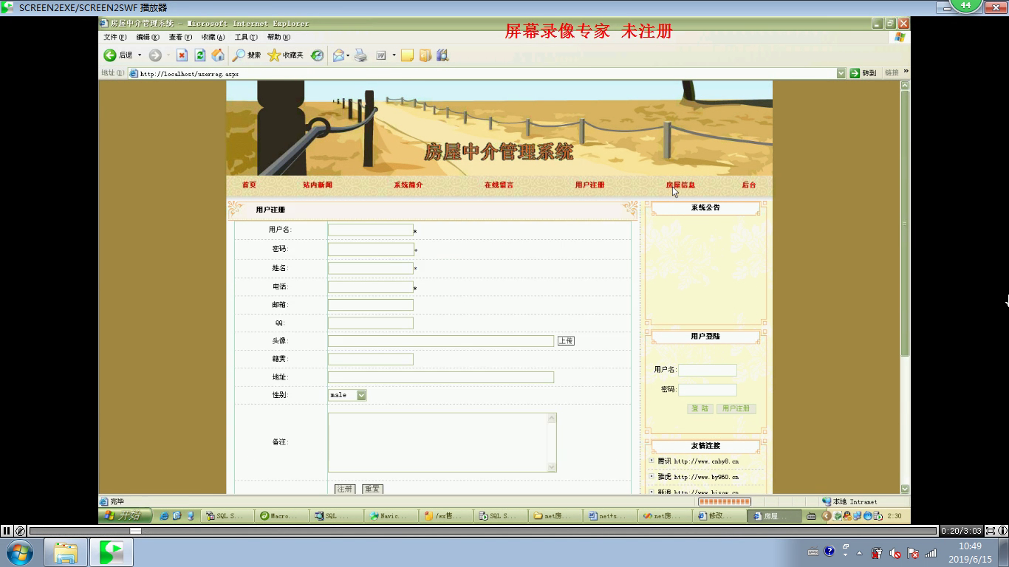Click the network signal tray icon

[x=931, y=553]
